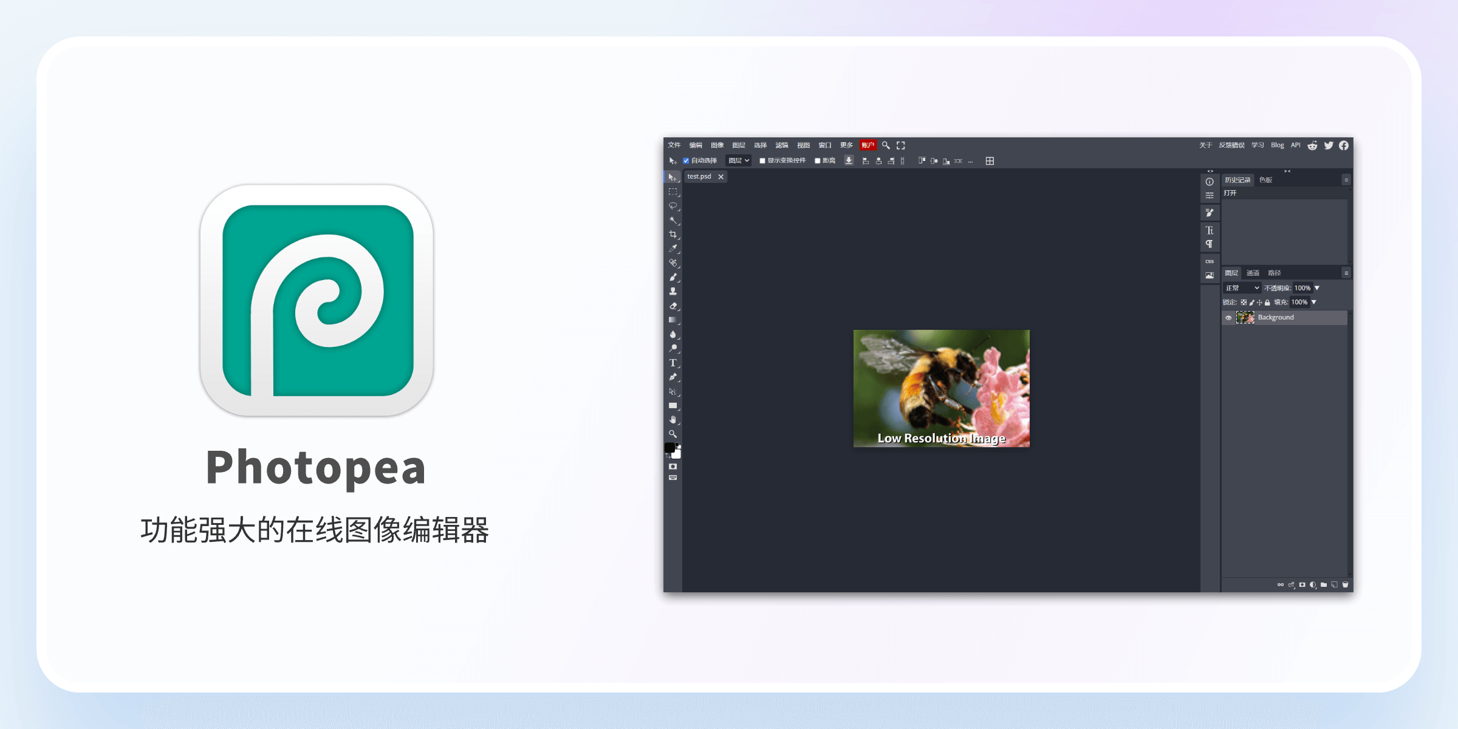Open the history panel menu button
The width and height of the screenshot is (1458, 729).
pos(1346,180)
